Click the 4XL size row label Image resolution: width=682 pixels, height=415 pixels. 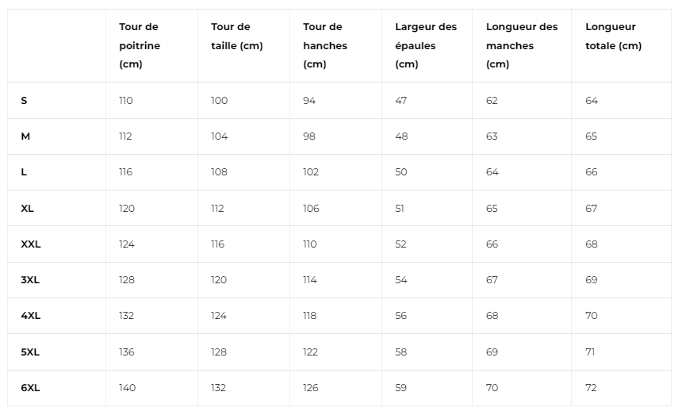coord(30,315)
